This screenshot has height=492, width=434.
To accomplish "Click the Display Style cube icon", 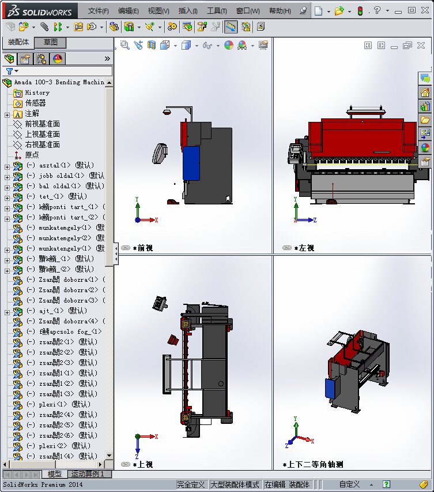I will pos(186,45).
